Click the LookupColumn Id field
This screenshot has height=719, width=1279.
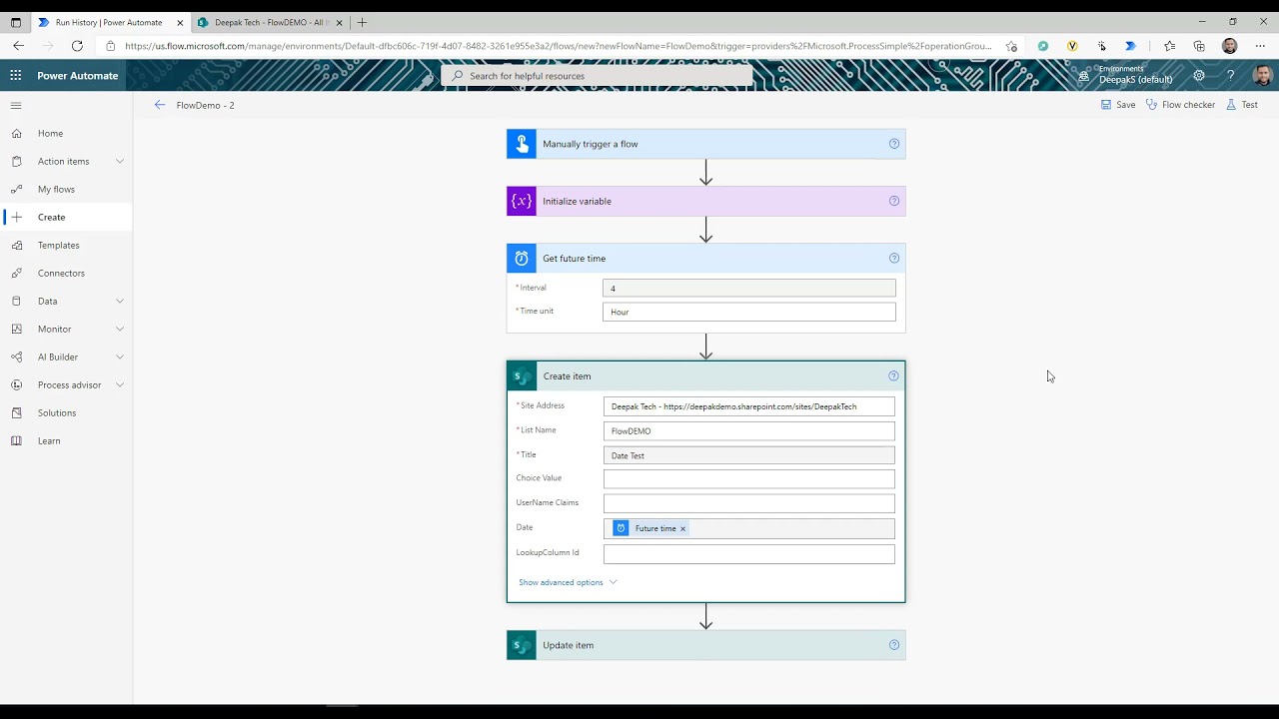(748, 553)
